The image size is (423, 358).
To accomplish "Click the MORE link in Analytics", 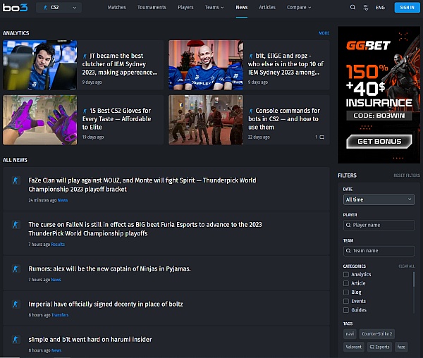I will point(324,33).
